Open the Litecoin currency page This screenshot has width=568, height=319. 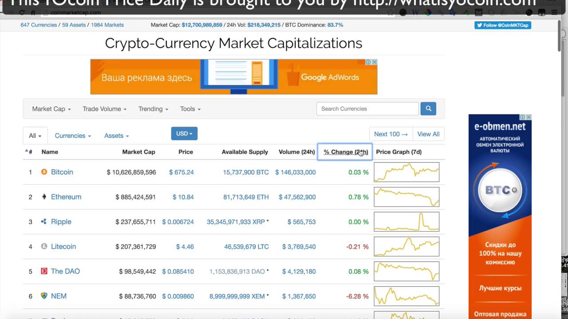coord(63,246)
